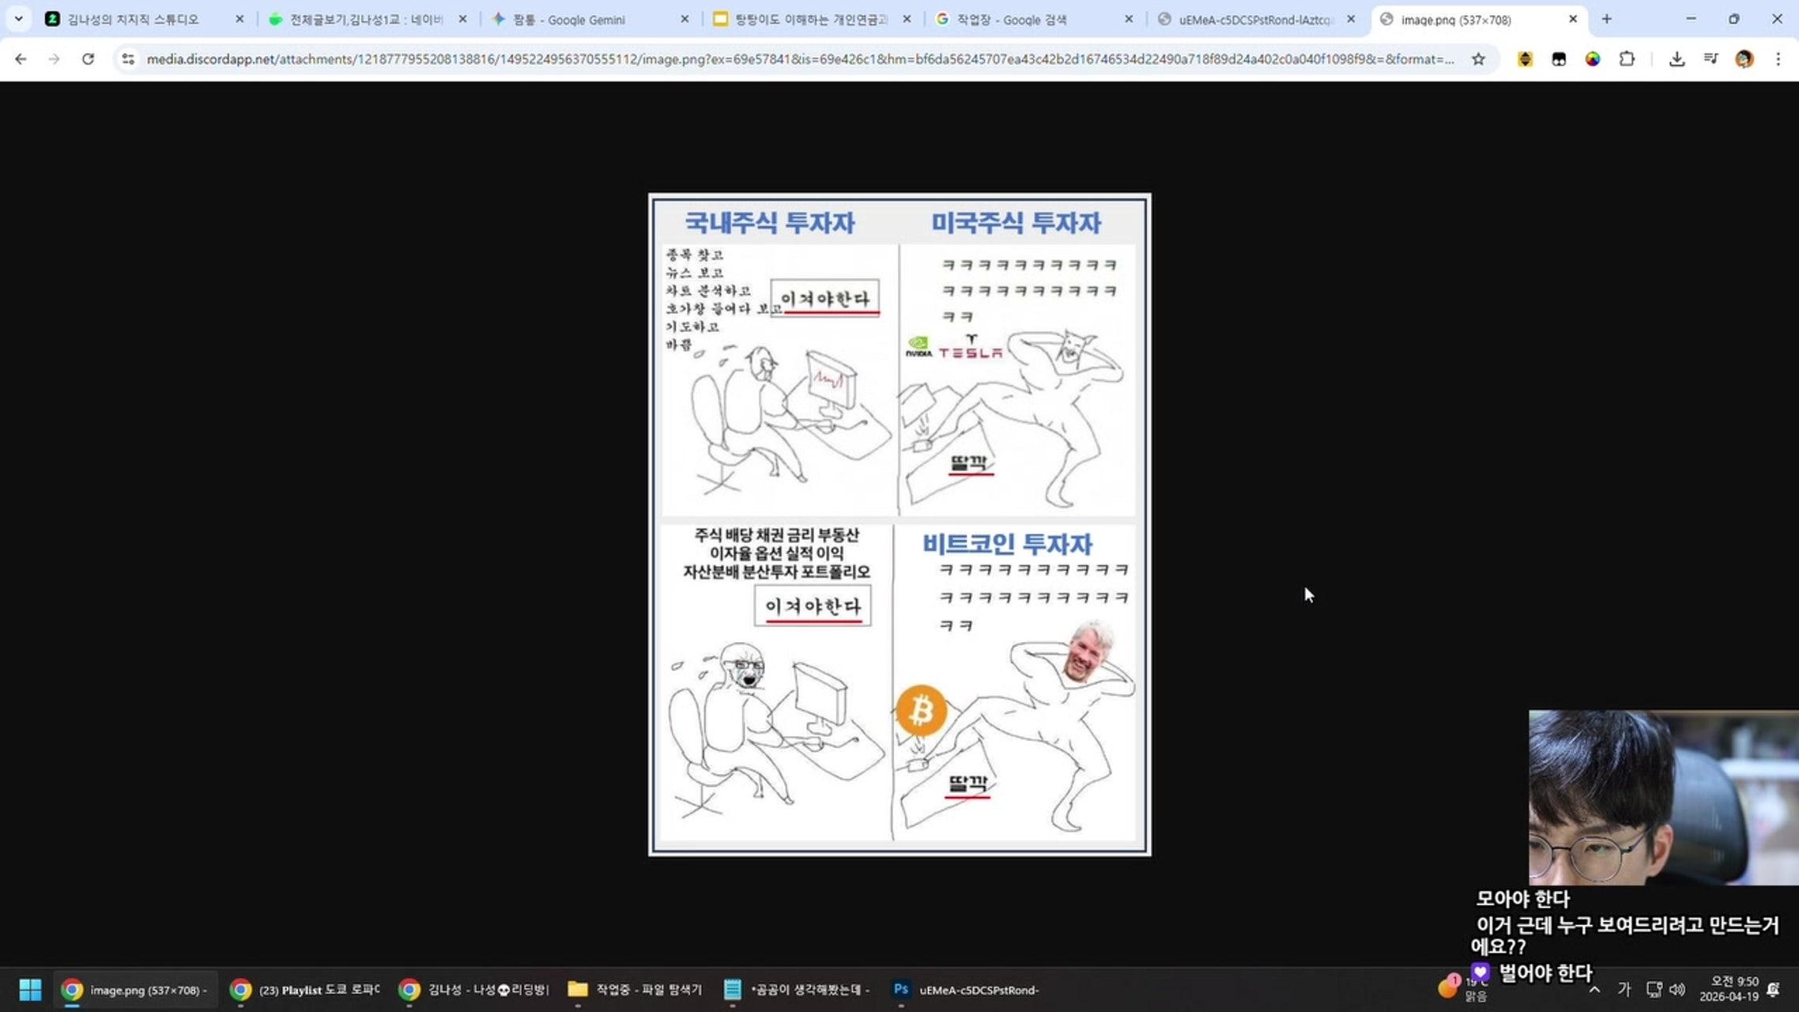The image size is (1799, 1012).
Task: Expand hidden system tray icons chevron
Action: [x=1595, y=989]
